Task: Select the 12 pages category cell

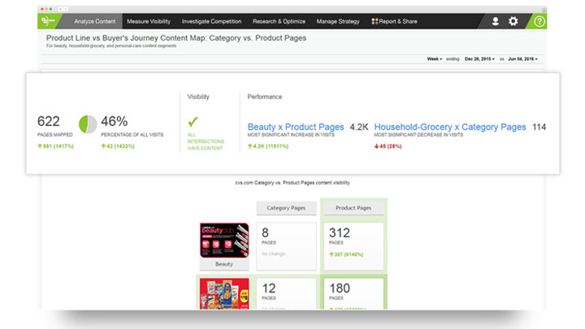Action: pos(286,293)
